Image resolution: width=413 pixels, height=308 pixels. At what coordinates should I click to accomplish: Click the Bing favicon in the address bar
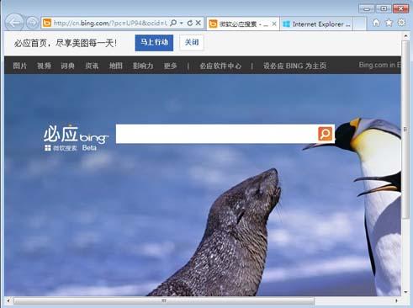[47, 23]
